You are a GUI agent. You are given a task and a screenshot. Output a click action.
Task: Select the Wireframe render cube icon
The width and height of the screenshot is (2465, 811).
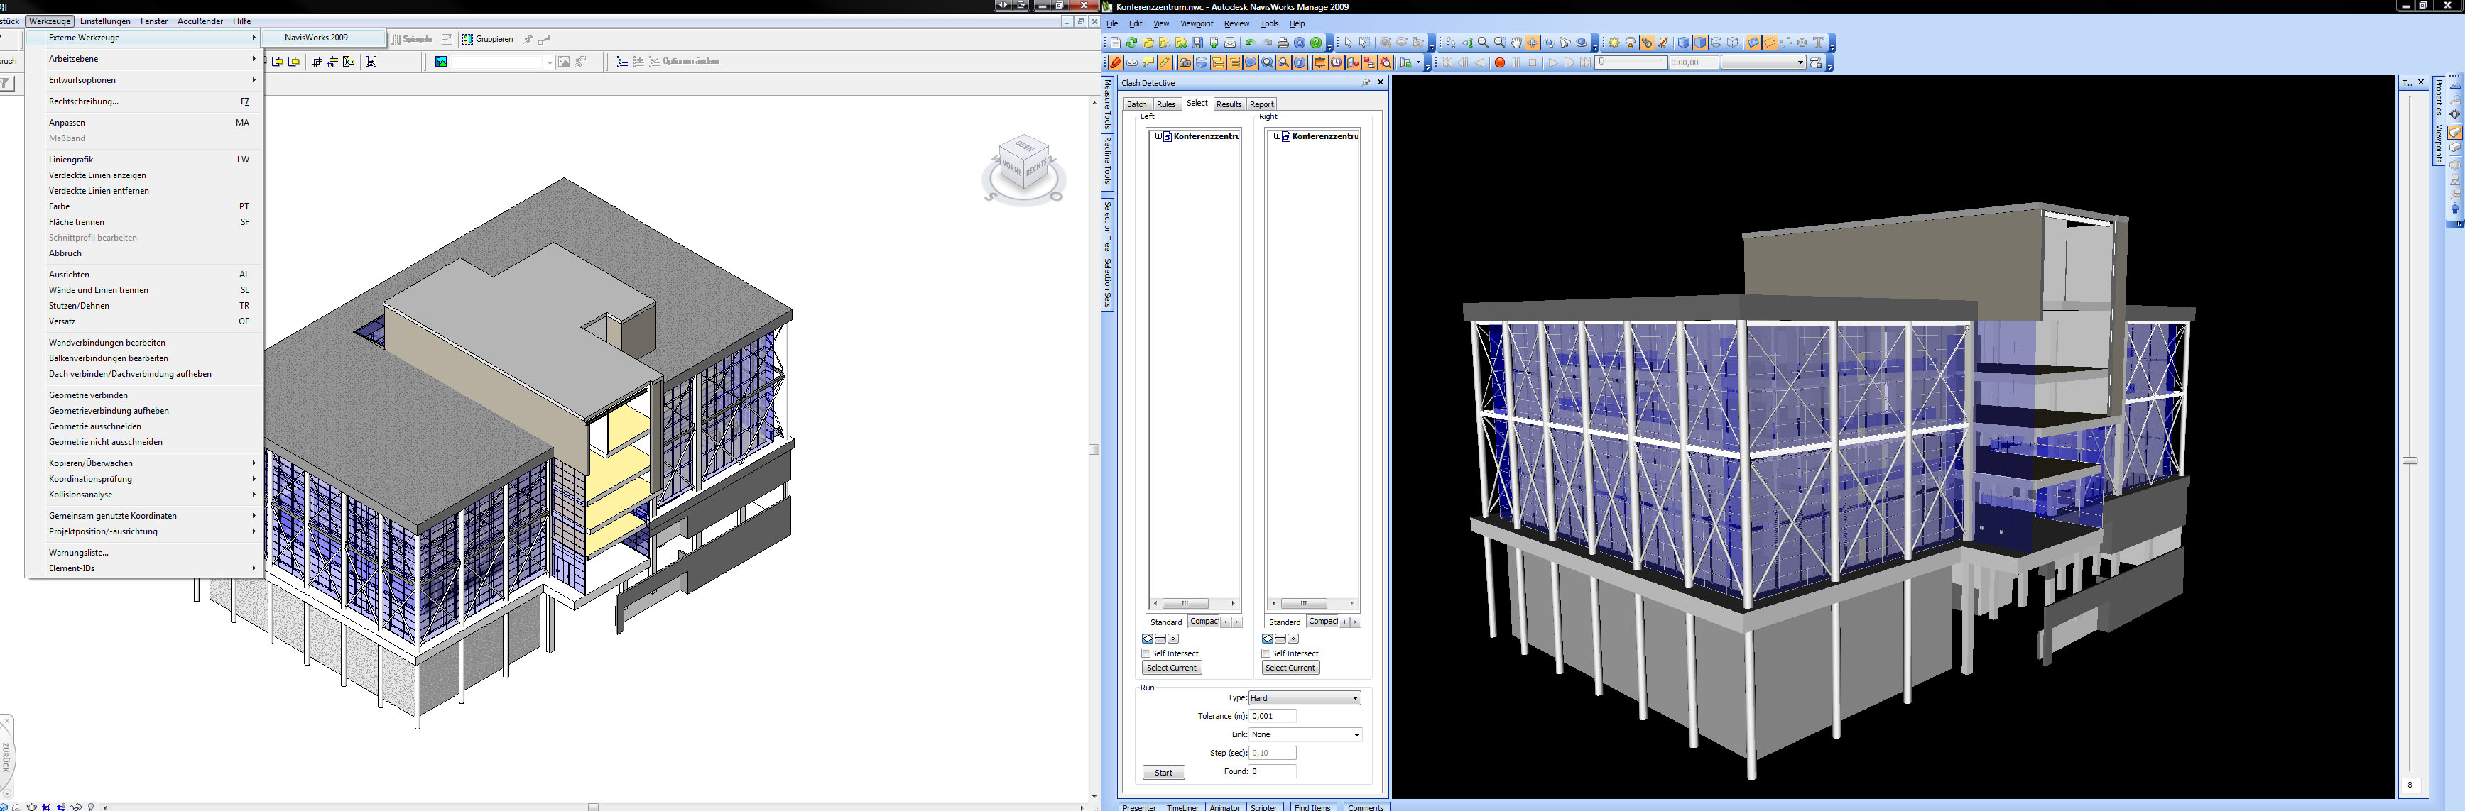1716,43
